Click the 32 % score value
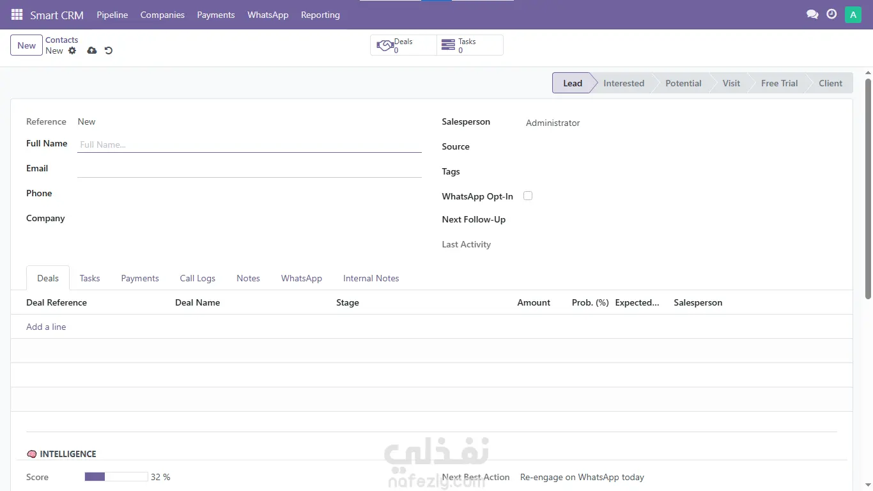This screenshot has width=873, height=491. coord(160,477)
